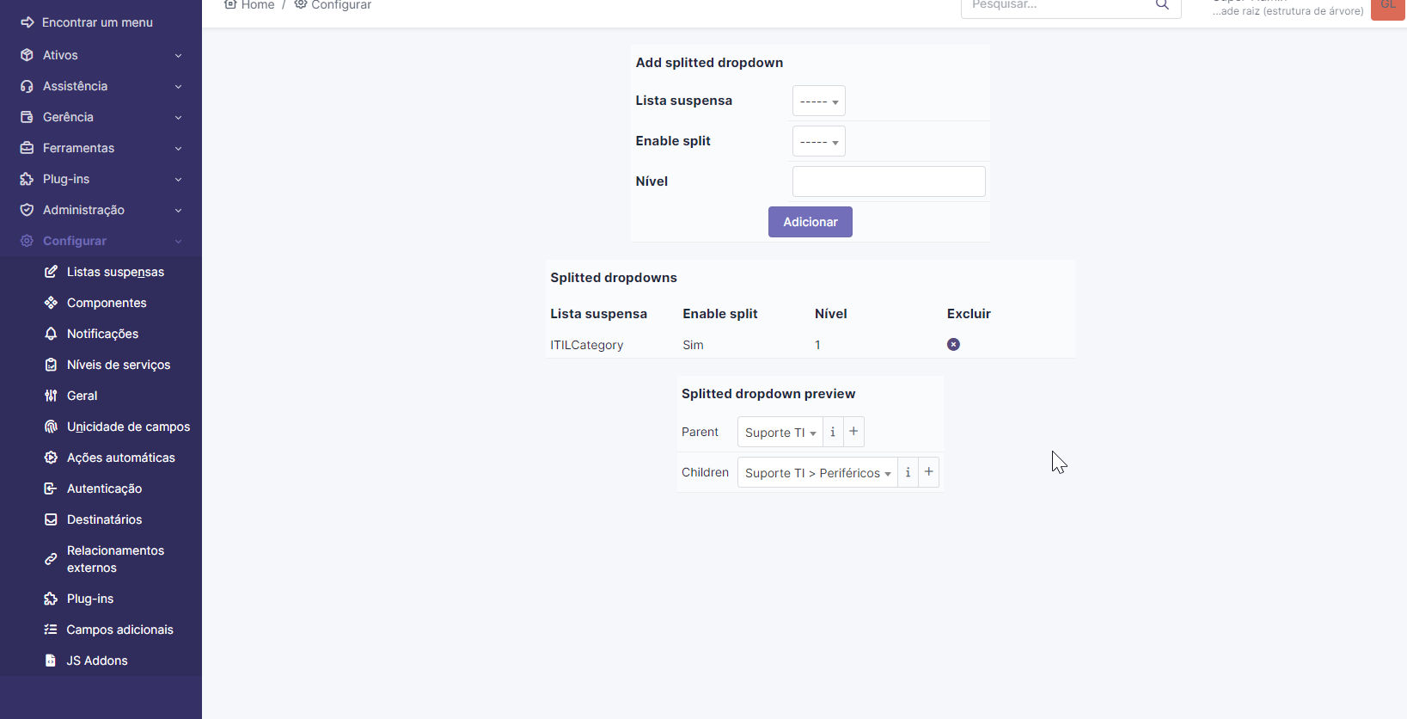The image size is (1407, 719).
Task: Open the Children Suporte TI > Periféricos dropdown
Action: click(817, 472)
